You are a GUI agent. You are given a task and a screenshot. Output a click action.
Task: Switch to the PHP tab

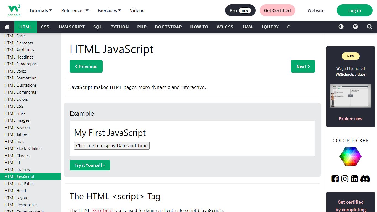[142, 27]
